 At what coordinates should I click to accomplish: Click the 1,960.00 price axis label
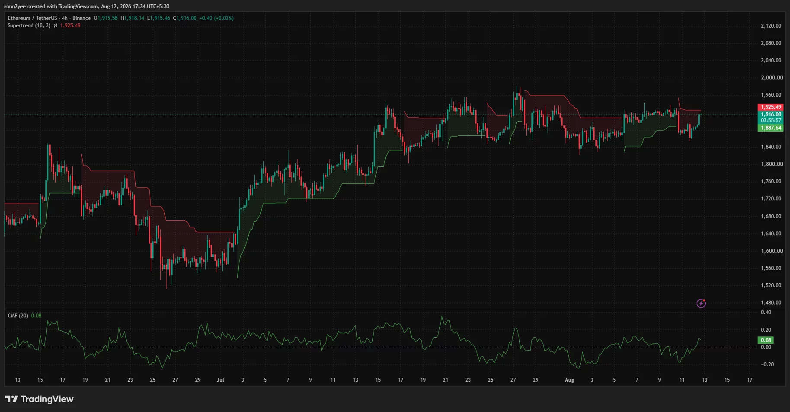click(x=771, y=95)
